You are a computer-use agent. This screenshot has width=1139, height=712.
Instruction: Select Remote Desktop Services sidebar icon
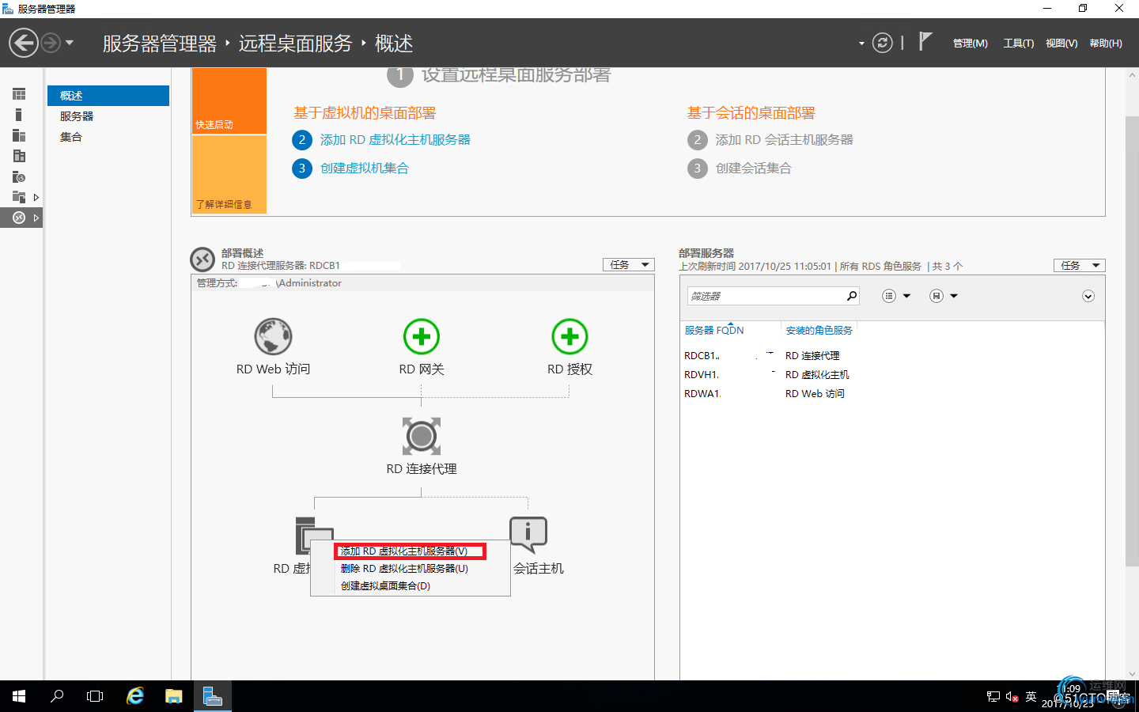click(19, 218)
